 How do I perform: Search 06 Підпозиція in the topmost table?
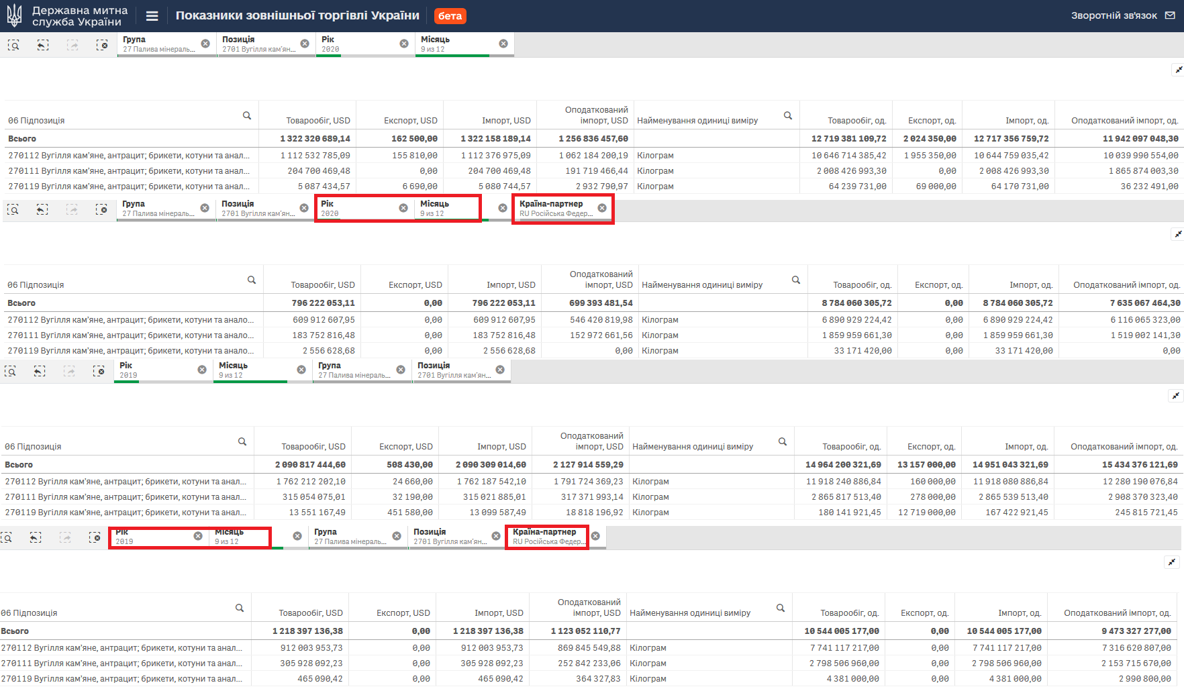pos(247,115)
